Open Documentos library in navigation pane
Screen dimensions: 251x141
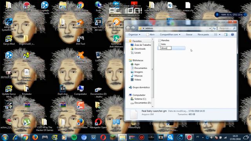tap(139, 68)
